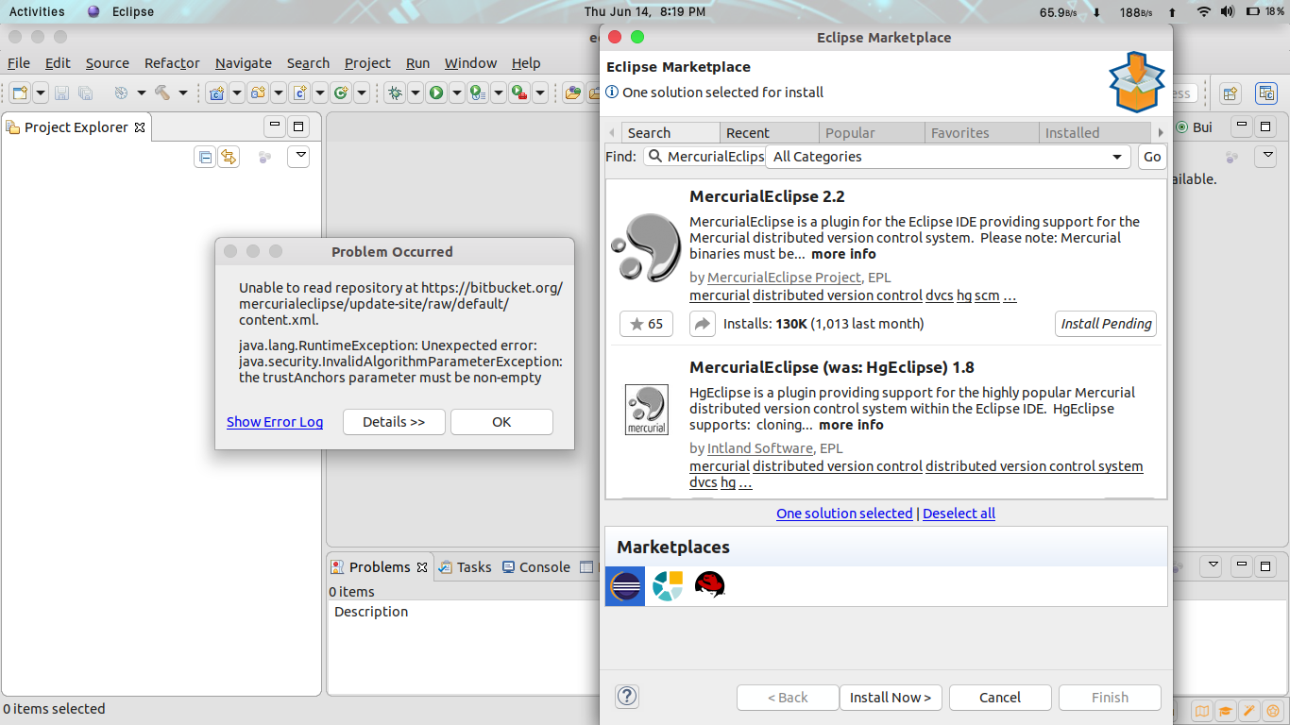Click the Profile run toolbar icon
Viewport: 1290px width, 725px height.
pyautogui.click(x=477, y=93)
